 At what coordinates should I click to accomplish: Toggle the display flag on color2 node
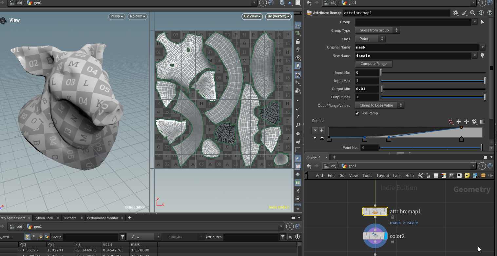[x=385, y=236]
